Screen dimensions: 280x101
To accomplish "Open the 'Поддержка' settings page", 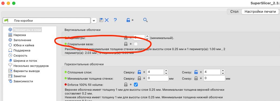I will (x=22, y=50).
